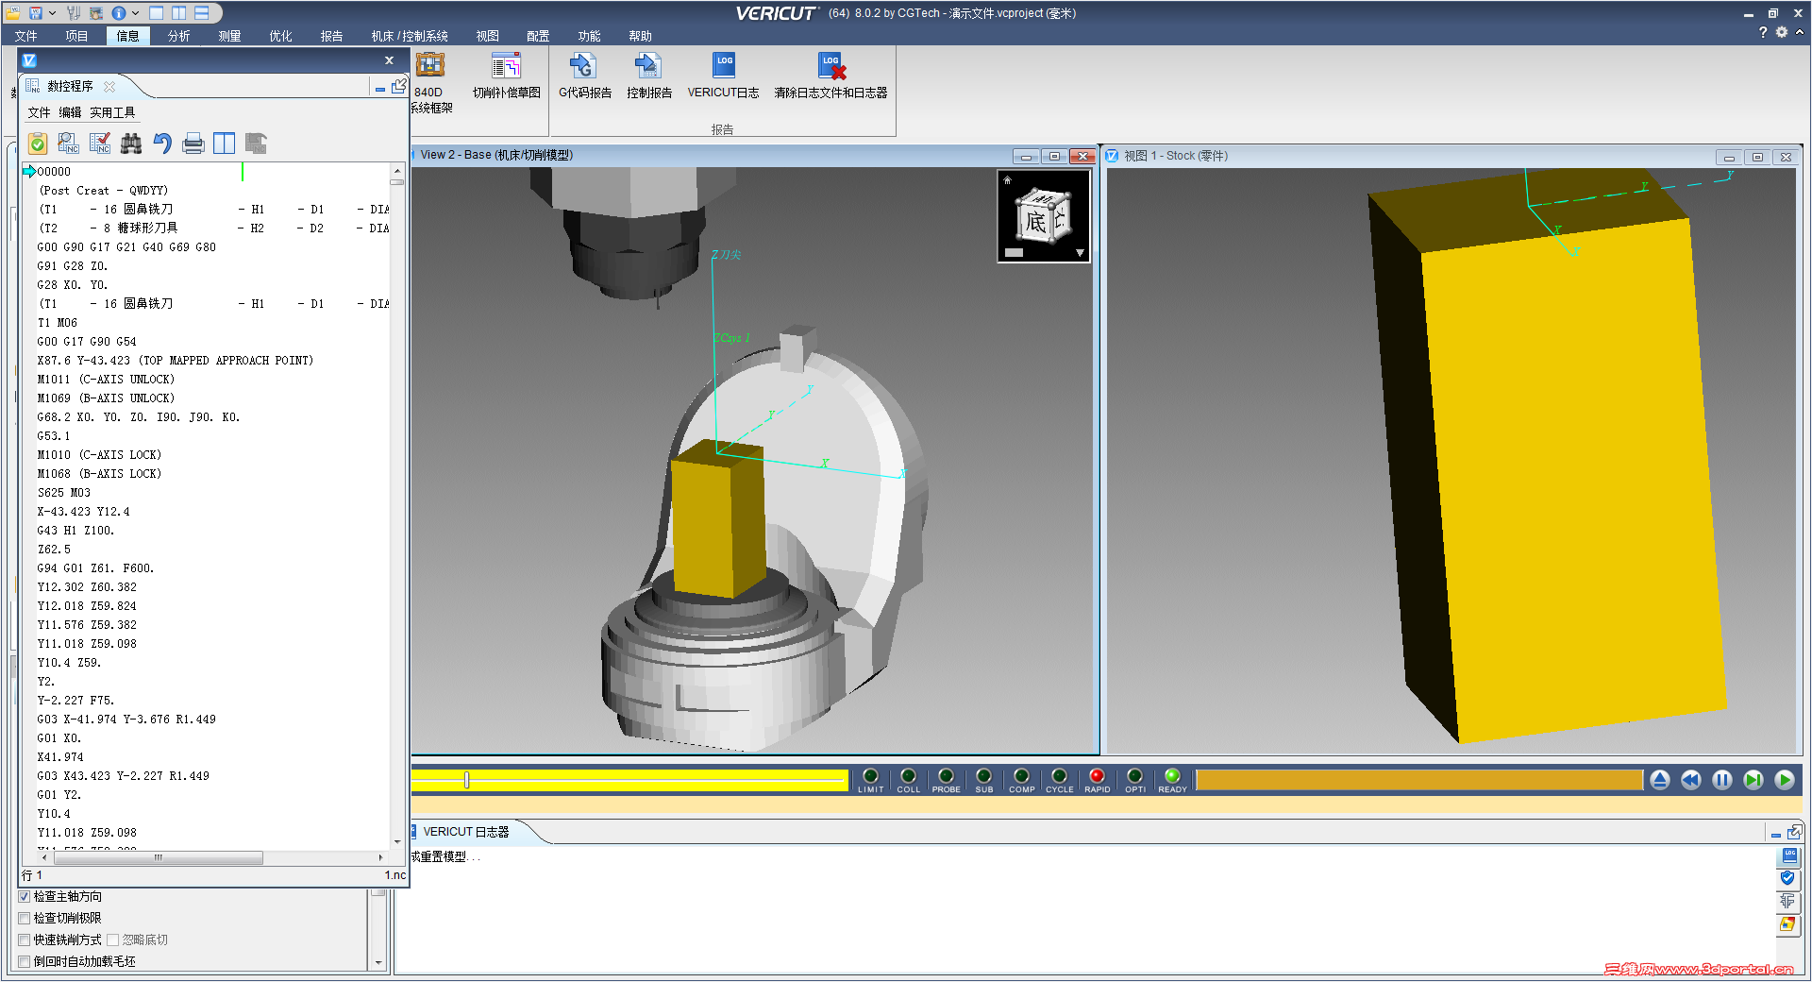This screenshot has width=1812, height=982.
Task: Click the view cube in View 2
Action: (1042, 216)
